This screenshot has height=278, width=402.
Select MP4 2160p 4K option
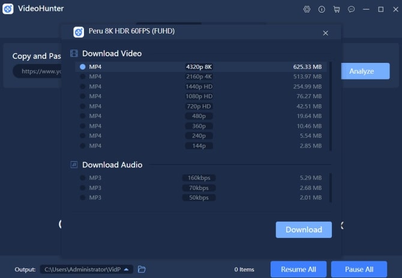tap(83, 77)
